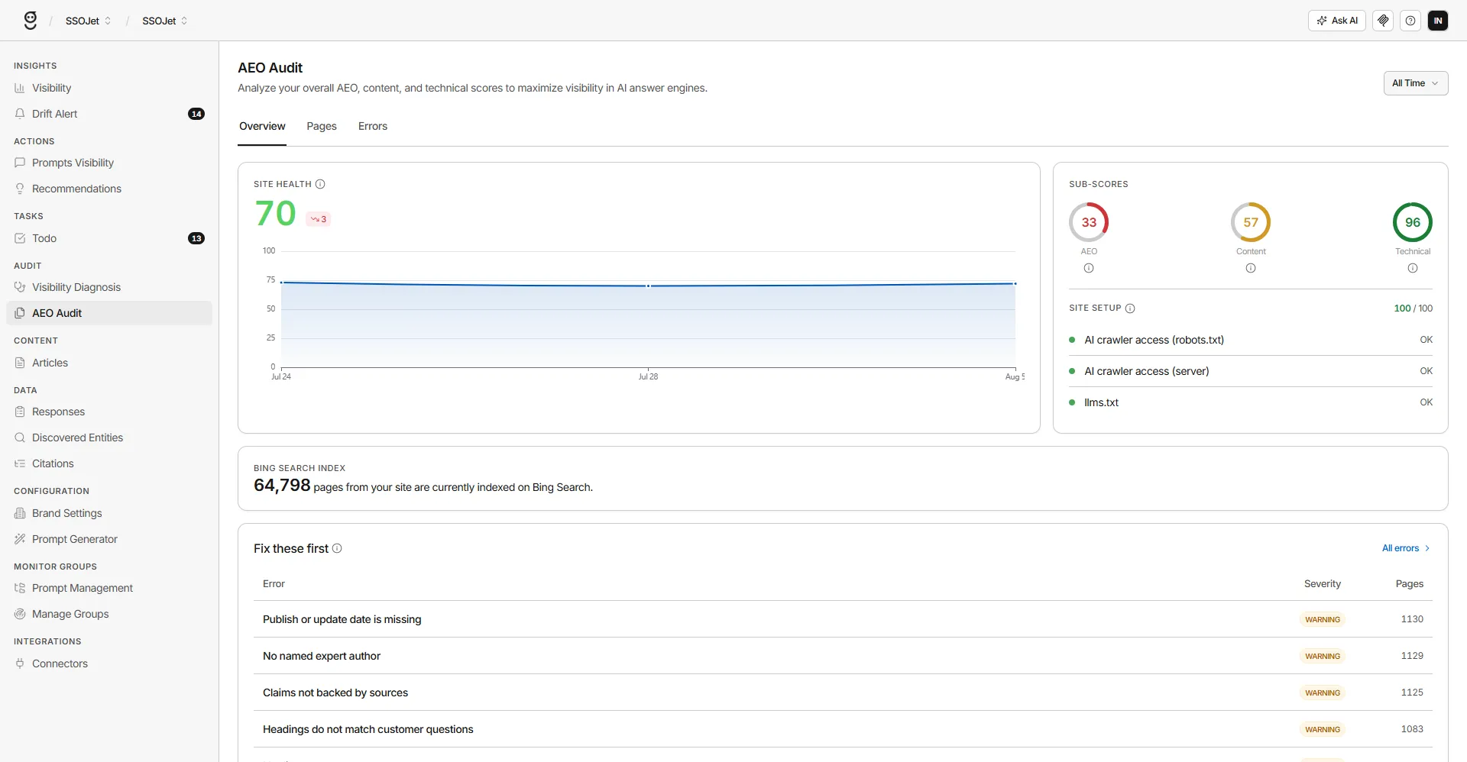Image resolution: width=1467 pixels, height=762 pixels.
Task: Click the site health change badge showing 3
Action: point(319,219)
